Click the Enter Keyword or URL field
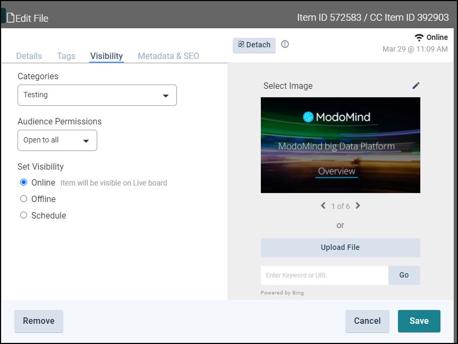The image size is (458, 344). pos(324,275)
